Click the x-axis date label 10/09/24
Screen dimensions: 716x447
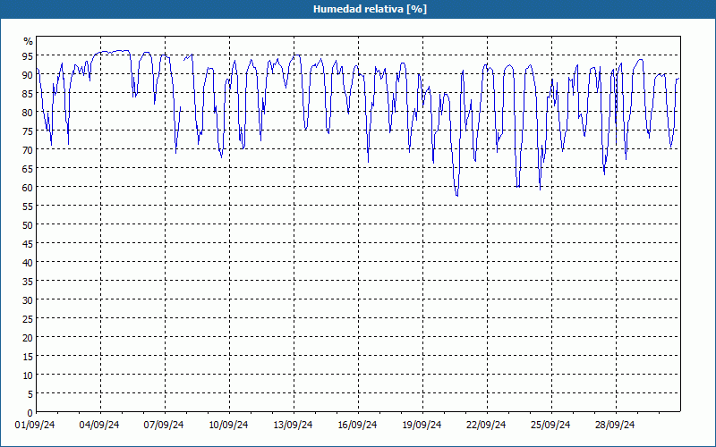228,425
